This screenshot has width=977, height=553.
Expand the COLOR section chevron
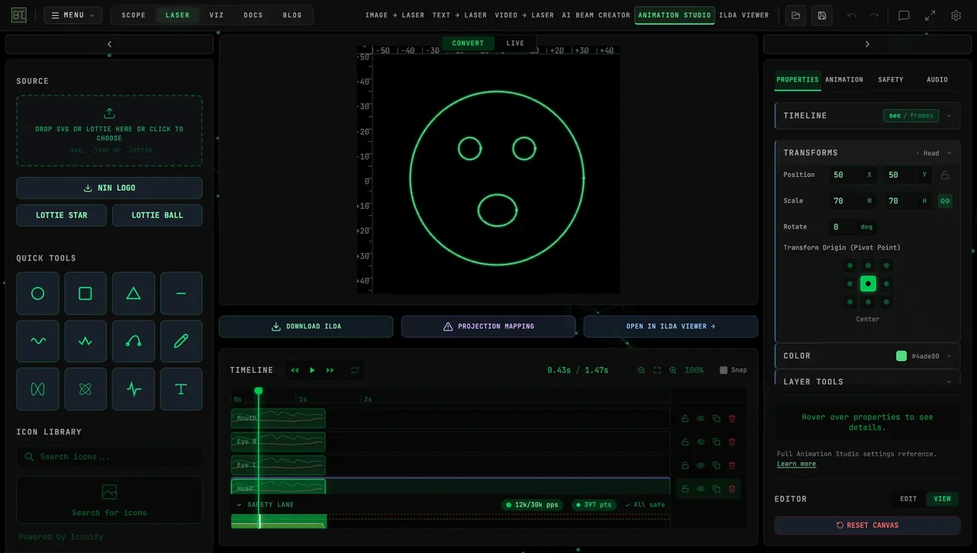tap(949, 356)
